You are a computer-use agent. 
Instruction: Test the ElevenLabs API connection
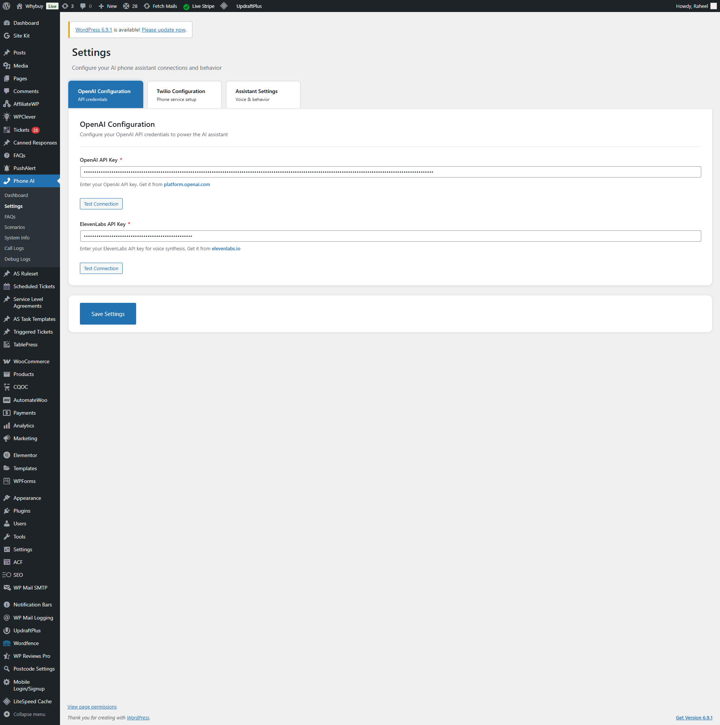pos(101,268)
